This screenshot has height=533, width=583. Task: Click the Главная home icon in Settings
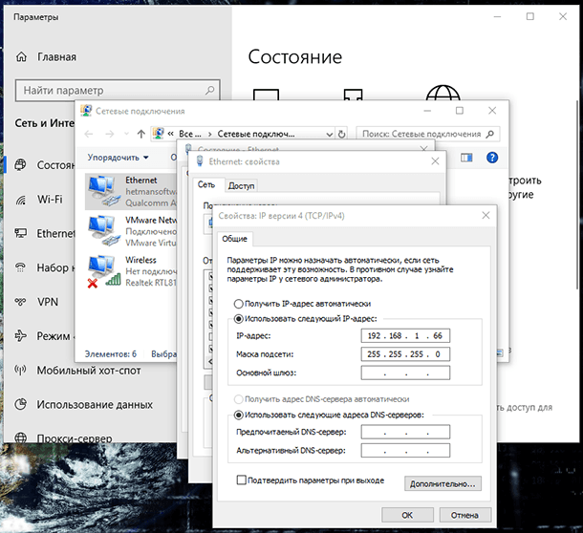coord(21,56)
